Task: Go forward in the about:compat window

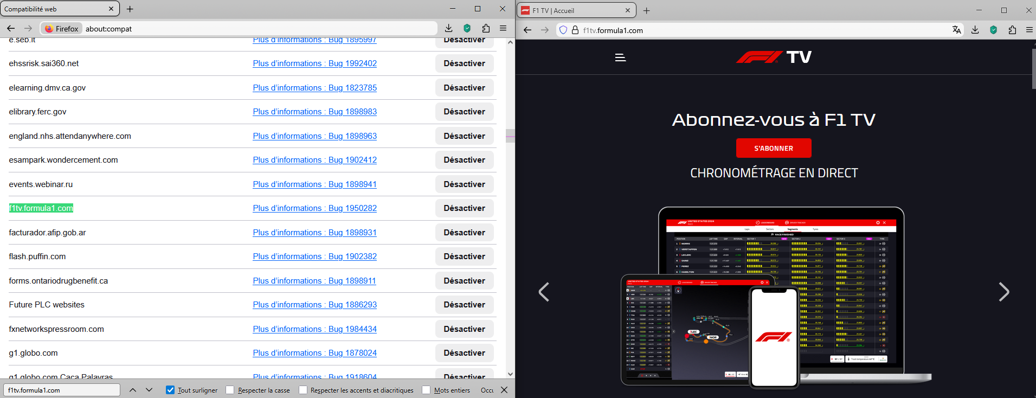Action: [28, 28]
